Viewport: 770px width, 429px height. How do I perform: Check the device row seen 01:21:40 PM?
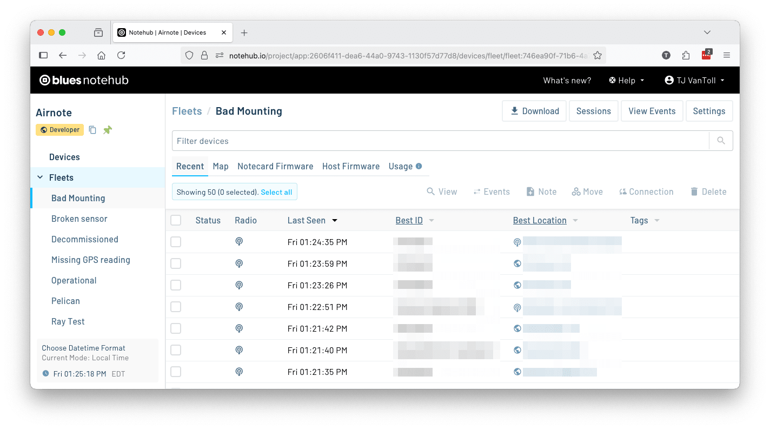click(x=176, y=350)
